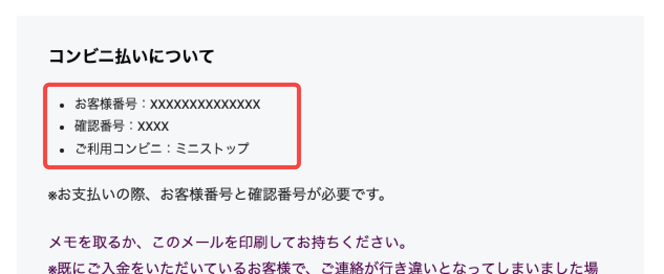Screen dimensions: 664x274
Task: Click the purple line beginning メモを取るか
Action: 228,243
